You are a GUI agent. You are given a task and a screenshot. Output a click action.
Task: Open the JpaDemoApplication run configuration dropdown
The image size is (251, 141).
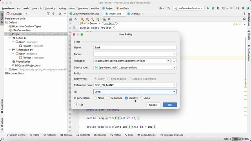point(188,8)
